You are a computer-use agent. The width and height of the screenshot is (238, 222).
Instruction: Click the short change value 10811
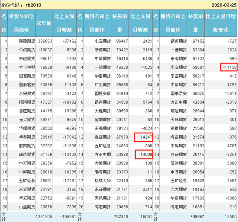[231, 93]
